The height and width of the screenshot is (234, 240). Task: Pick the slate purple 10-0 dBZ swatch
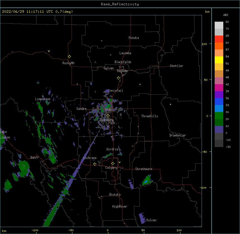[219, 130]
